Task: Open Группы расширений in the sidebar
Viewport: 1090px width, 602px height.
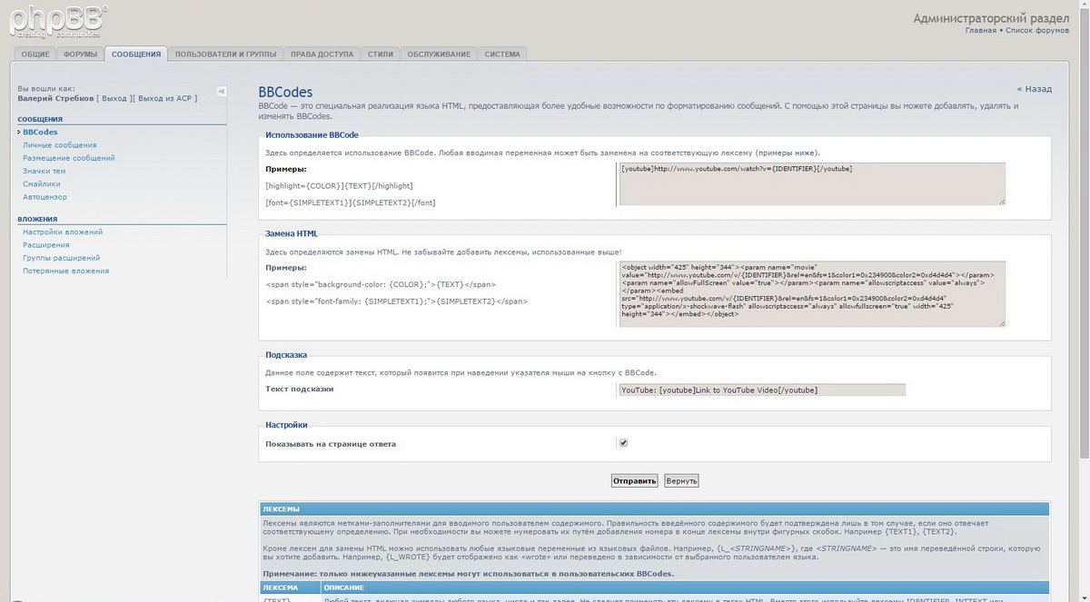Action: (x=62, y=258)
